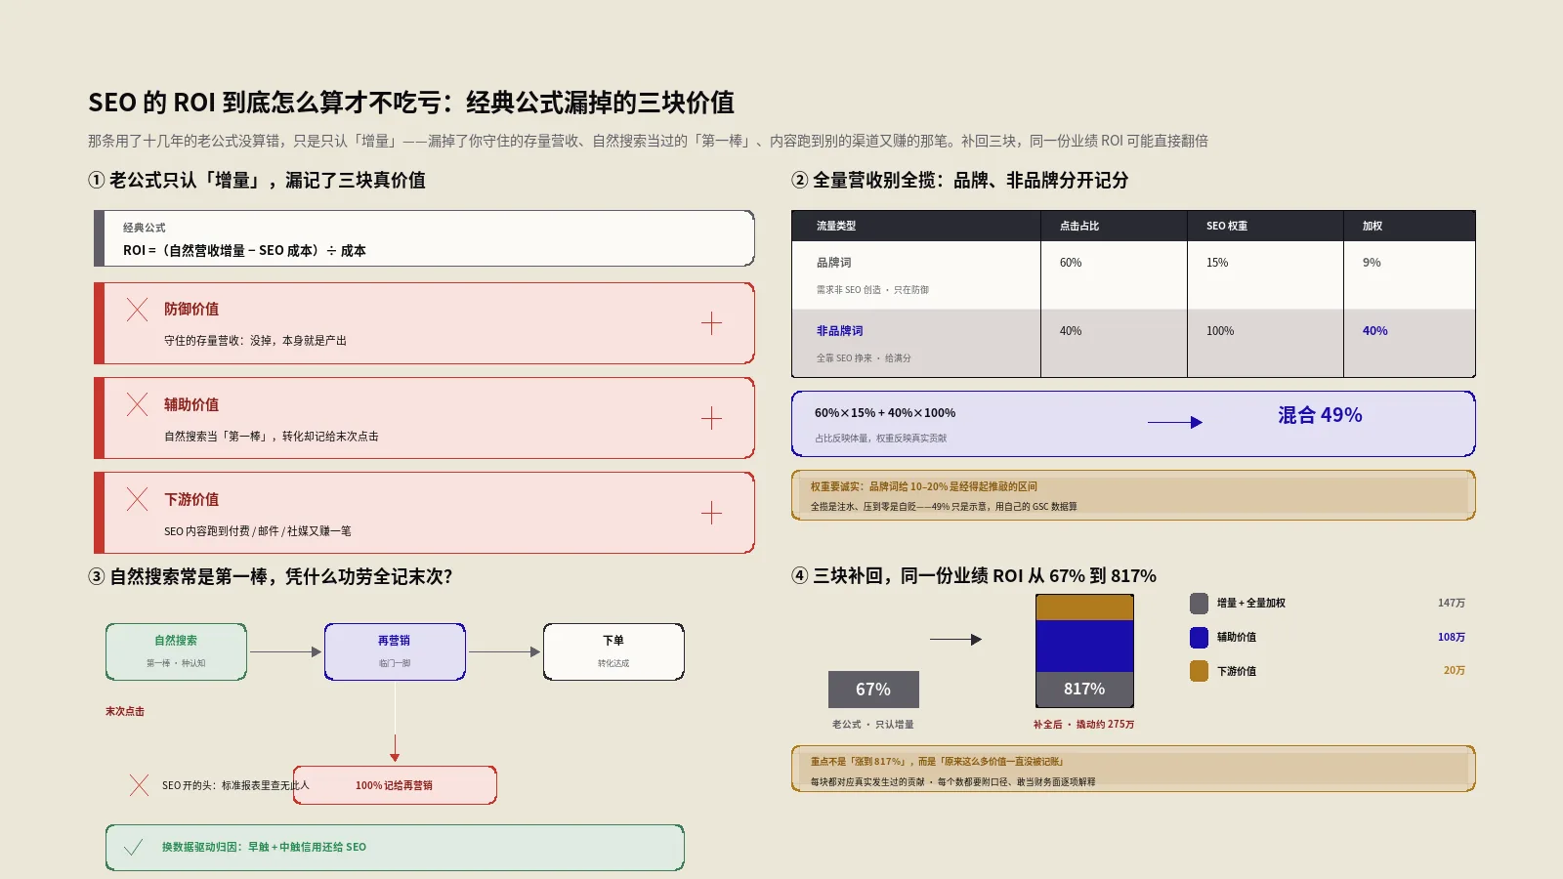Click the 混合 49% result text
The image size is (1563, 879).
point(1320,415)
